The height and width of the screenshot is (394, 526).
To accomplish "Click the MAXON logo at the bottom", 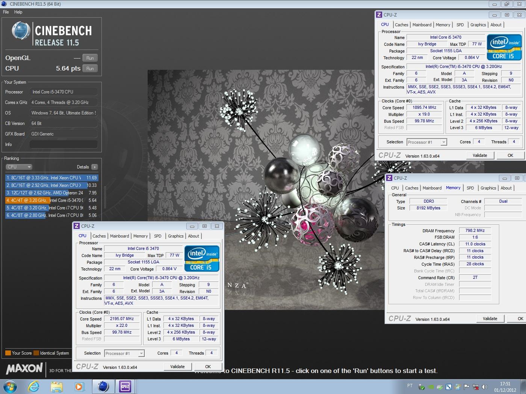I will tap(24, 368).
